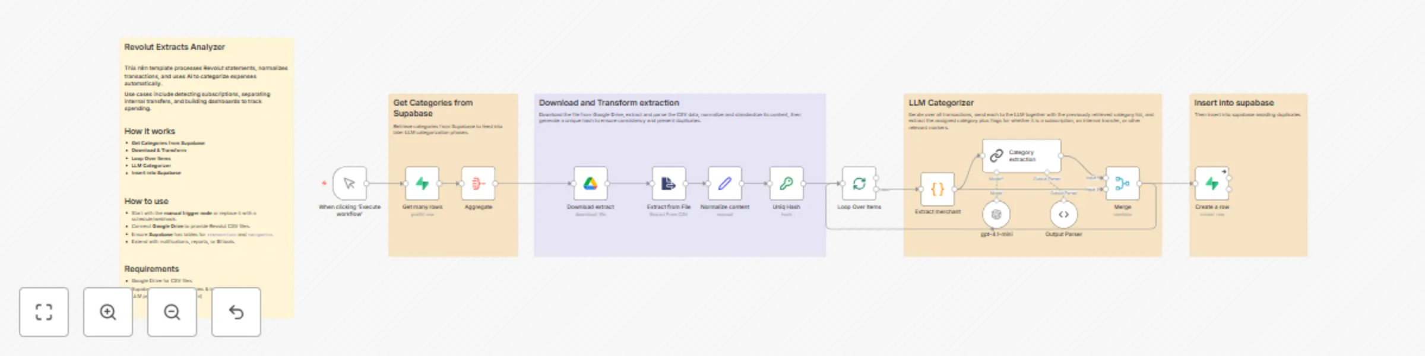This screenshot has width=1425, height=356.
Task: Click 'Get Categories from Supabase' note title
Action: pyautogui.click(x=433, y=108)
